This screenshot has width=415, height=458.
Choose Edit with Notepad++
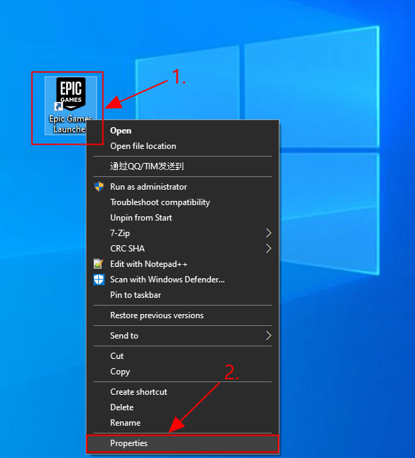183,264
